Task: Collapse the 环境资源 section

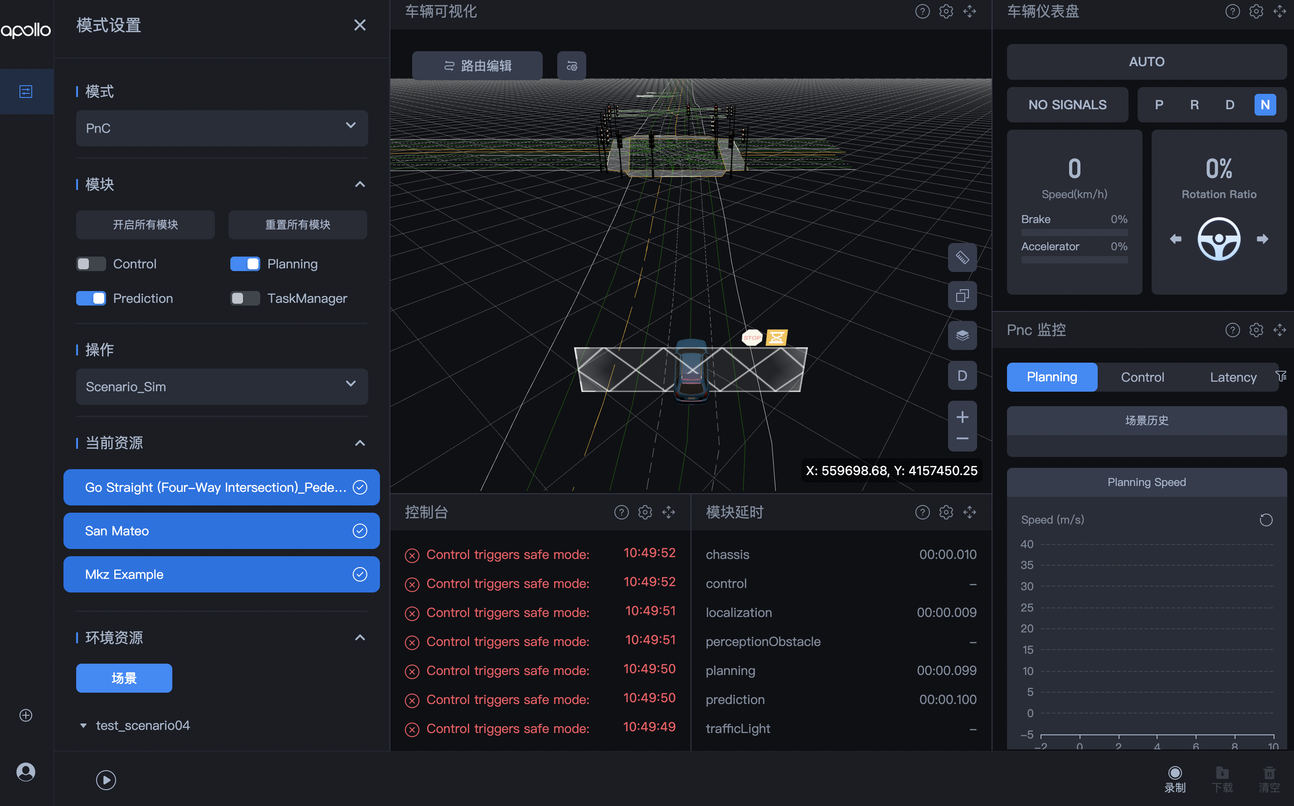Action: [360, 637]
